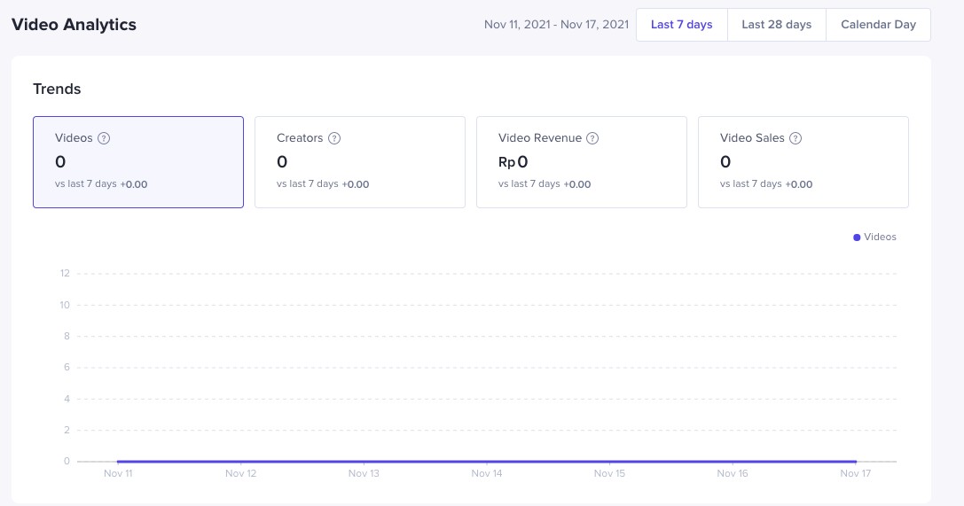Click the chart line above Nov 14

[x=487, y=461]
